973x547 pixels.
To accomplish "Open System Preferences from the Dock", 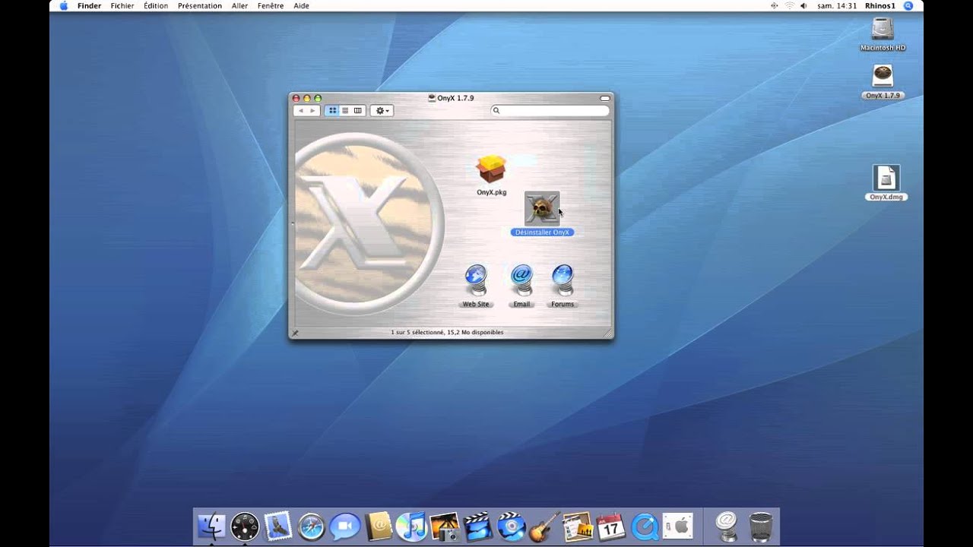I will point(677,526).
